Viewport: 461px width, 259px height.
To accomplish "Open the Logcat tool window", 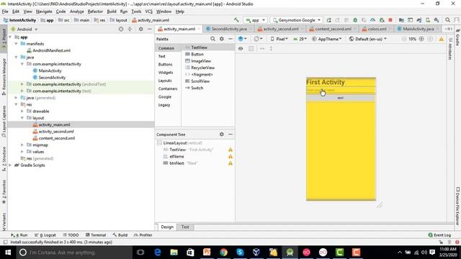I will [45, 235].
